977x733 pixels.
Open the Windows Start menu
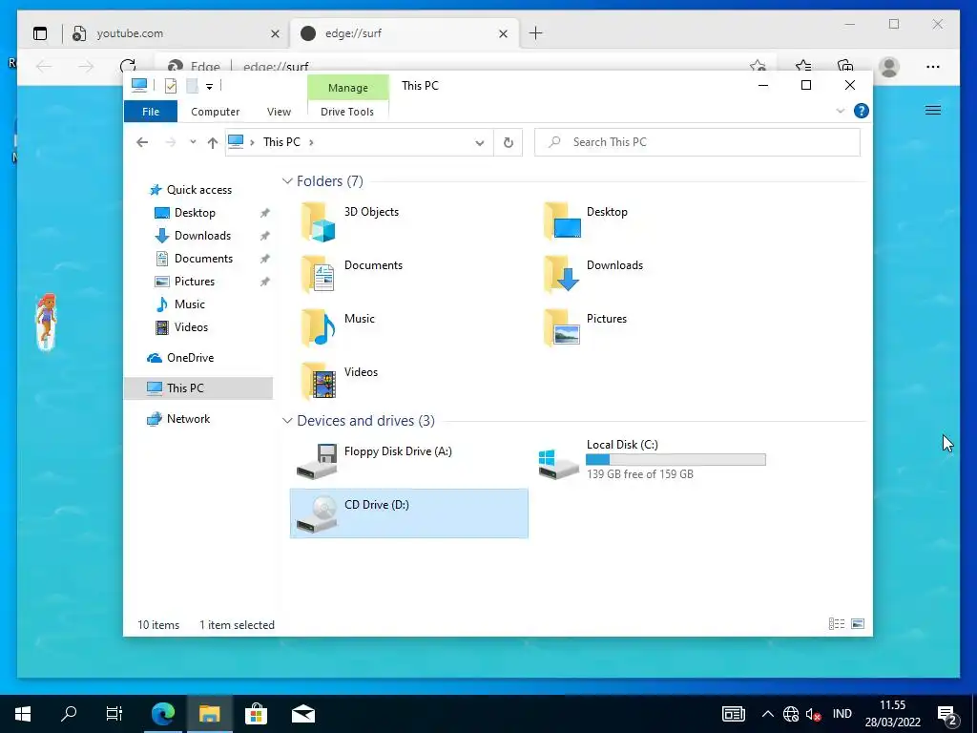pyautogui.click(x=23, y=714)
